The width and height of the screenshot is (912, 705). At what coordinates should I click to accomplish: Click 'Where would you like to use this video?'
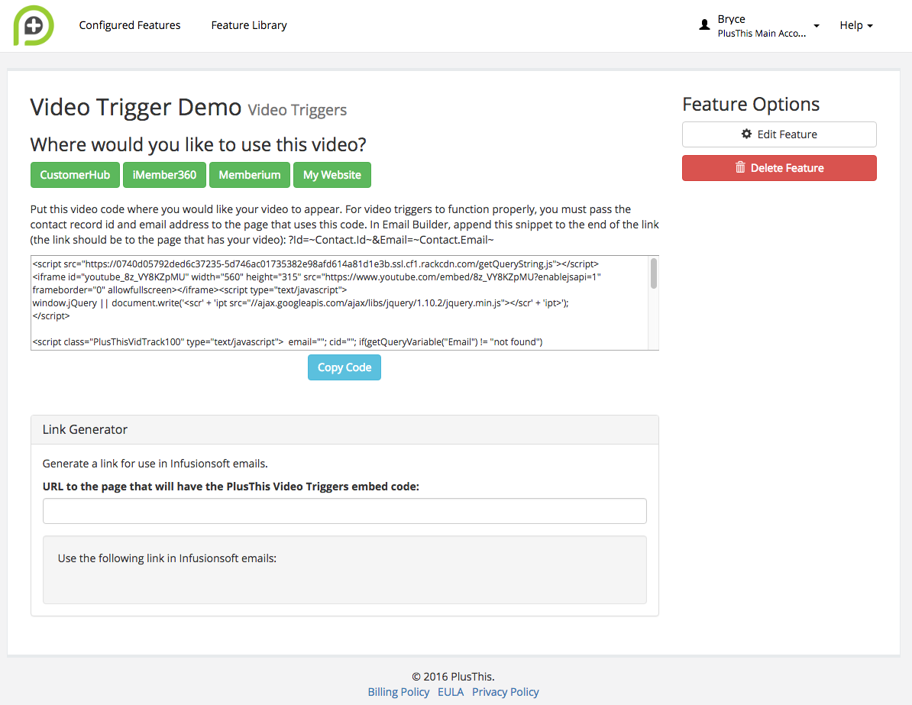click(x=199, y=144)
